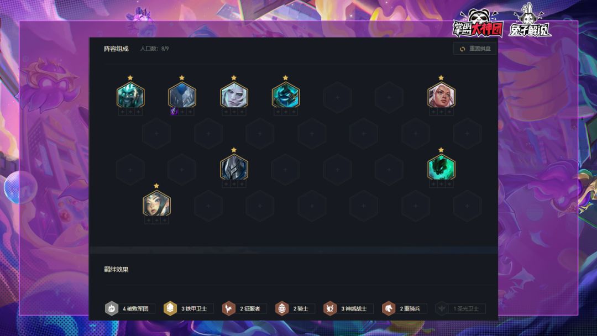Open first item slot under top-left champion
Viewport: 597px width, 336px height.
pyautogui.click(x=122, y=112)
